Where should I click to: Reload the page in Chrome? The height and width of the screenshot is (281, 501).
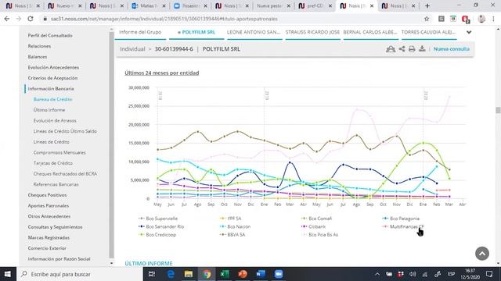31,19
